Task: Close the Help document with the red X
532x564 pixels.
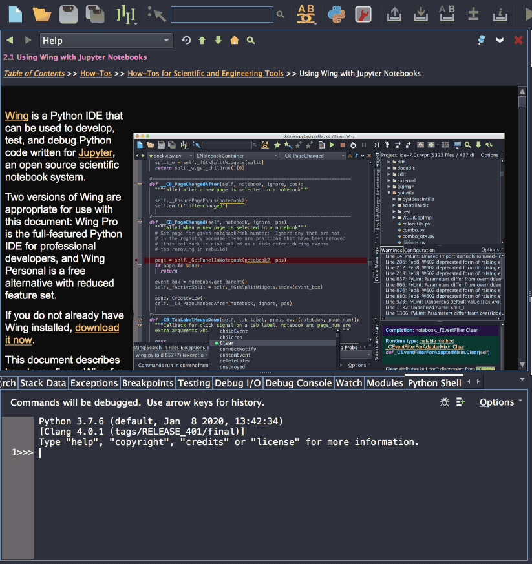Action: click(x=518, y=40)
